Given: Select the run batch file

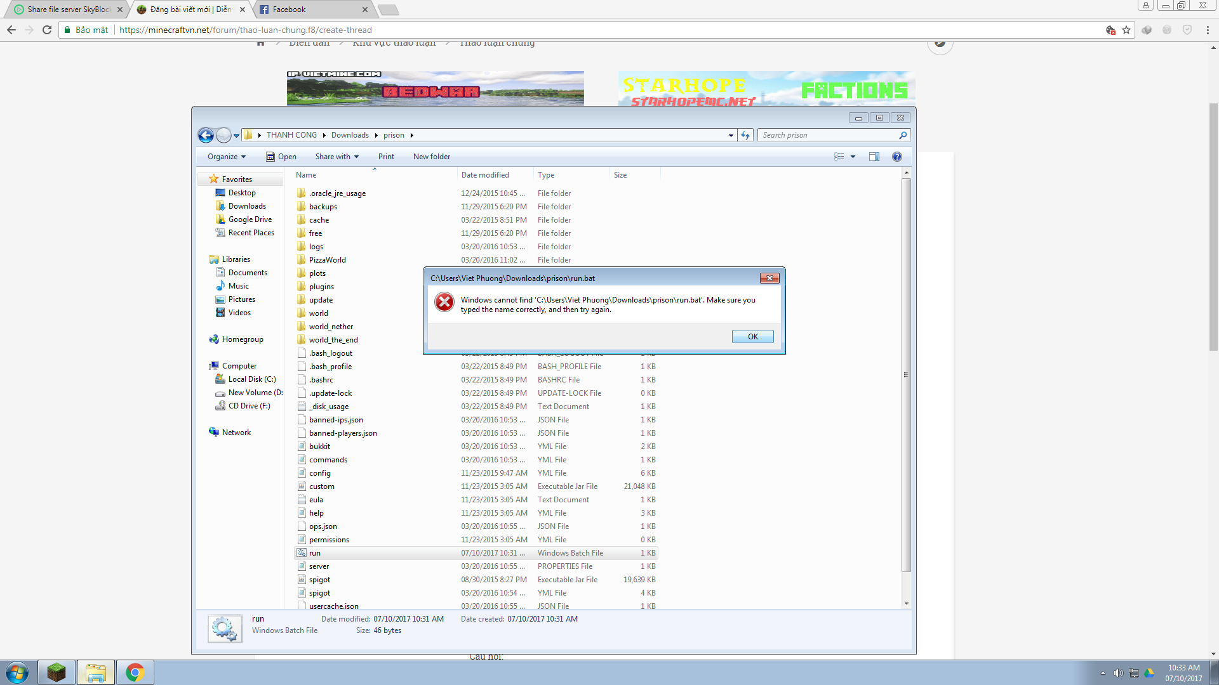Looking at the screenshot, I should pyautogui.click(x=315, y=553).
